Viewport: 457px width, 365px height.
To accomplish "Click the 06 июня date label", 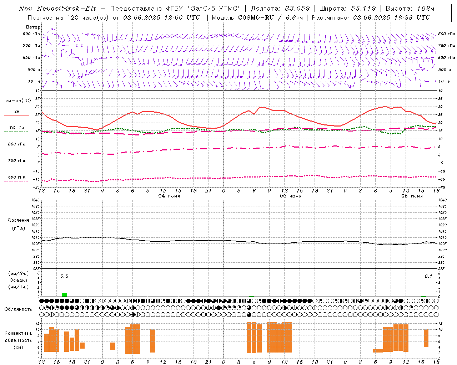I will (x=412, y=196).
